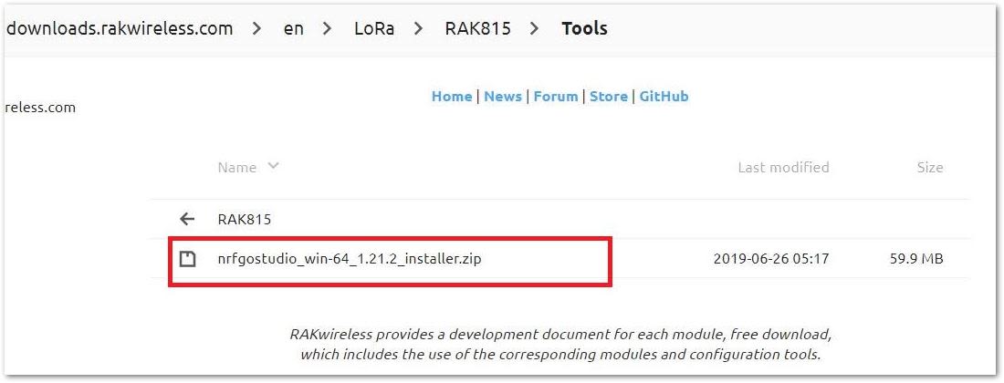Visit the GitHub link
Screen dimensions: 1004x383
click(x=664, y=97)
